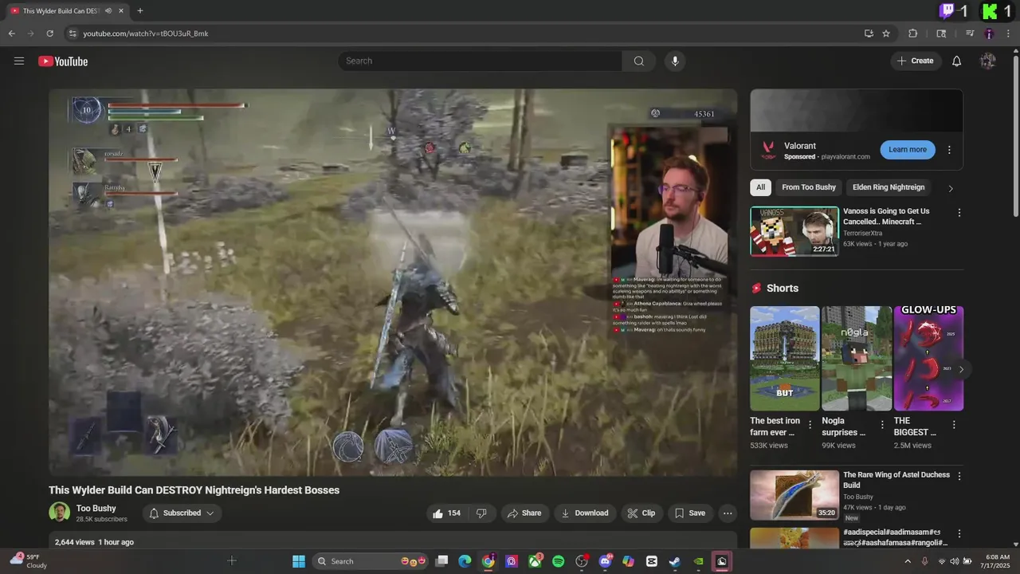Expand the Subscribed notification dropdown
The height and width of the screenshot is (574, 1020).
pos(182,513)
